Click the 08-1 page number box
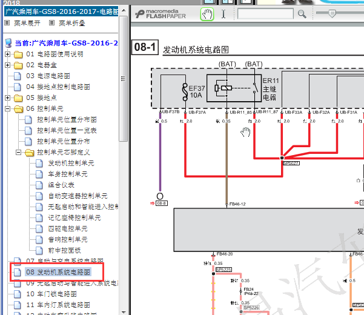The image size is (364, 315). [145, 47]
